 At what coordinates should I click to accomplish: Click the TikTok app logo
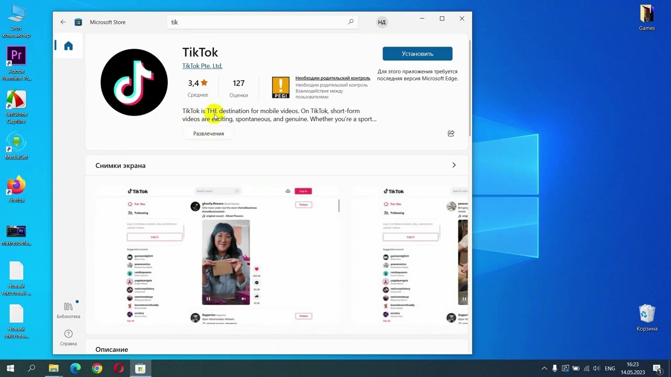pyautogui.click(x=134, y=82)
